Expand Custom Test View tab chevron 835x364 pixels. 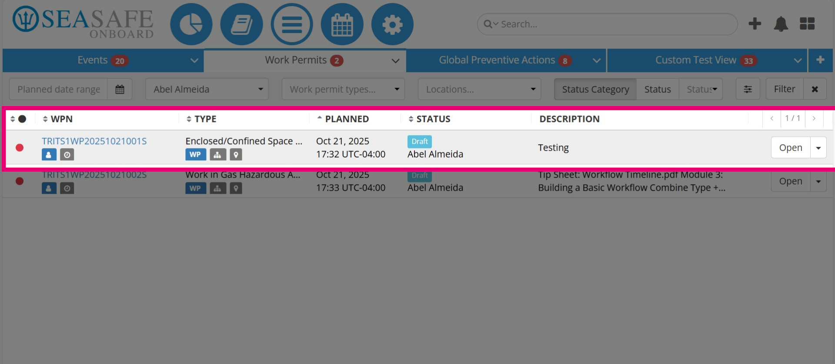tap(798, 60)
